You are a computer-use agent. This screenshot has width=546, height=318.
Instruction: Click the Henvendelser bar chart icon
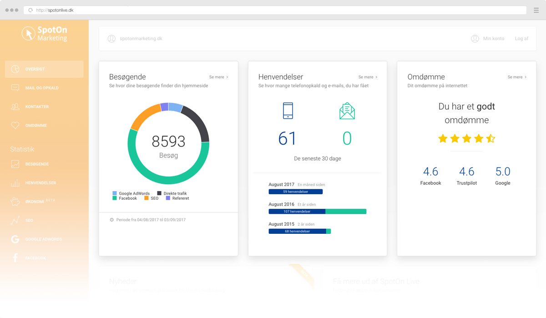point(15,183)
